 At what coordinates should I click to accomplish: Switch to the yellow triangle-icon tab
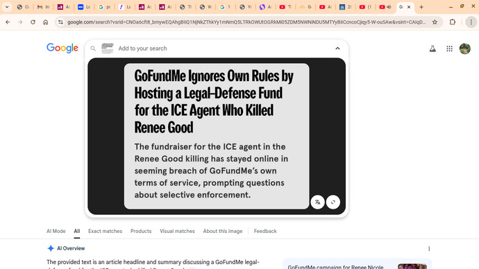click(305, 7)
